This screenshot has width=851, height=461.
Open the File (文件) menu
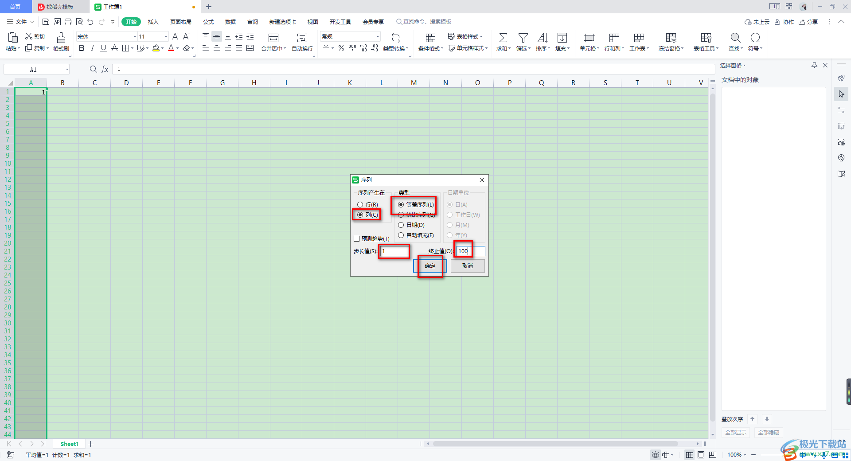click(20, 22)
